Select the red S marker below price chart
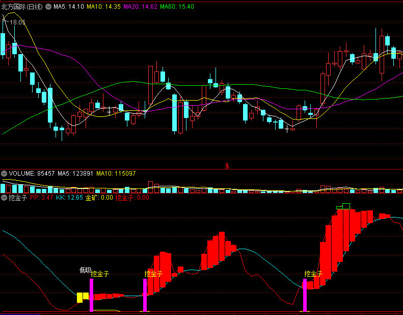The height and width of the screenshot is (315, 403). [227, 166]
